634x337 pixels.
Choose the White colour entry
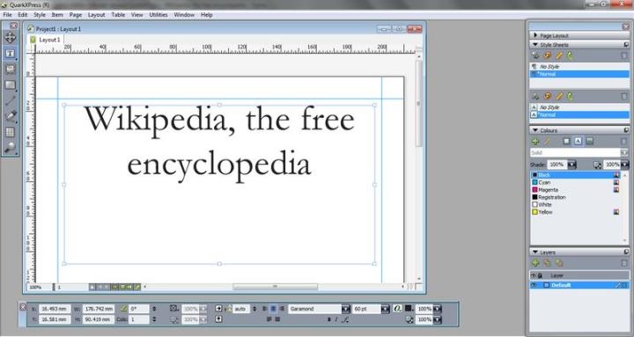[x=575, y=204]
